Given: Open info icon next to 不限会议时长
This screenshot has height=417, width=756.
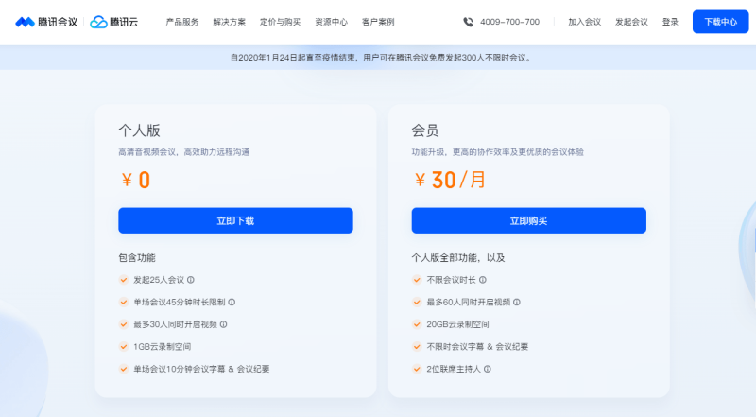Looking at the screenshot, I should 483,280.
